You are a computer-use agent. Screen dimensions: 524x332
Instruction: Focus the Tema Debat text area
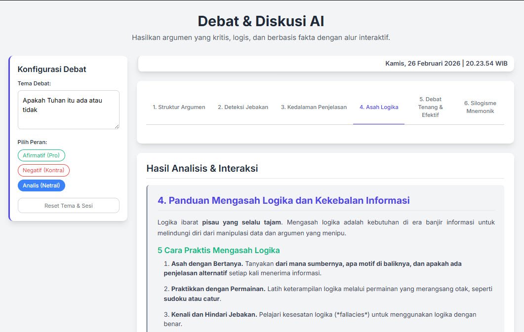tap(69, 110)
